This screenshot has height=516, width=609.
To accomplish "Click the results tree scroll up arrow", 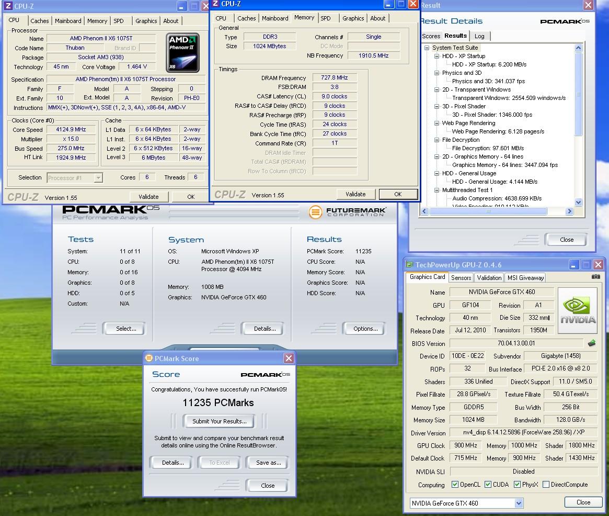I will 578,48.
